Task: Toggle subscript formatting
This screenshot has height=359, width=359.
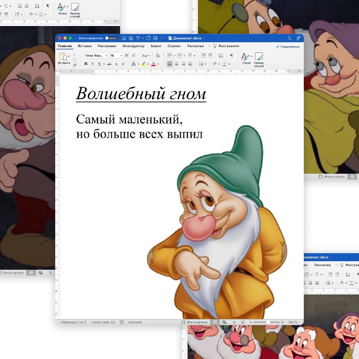Action: click(116, 64)
